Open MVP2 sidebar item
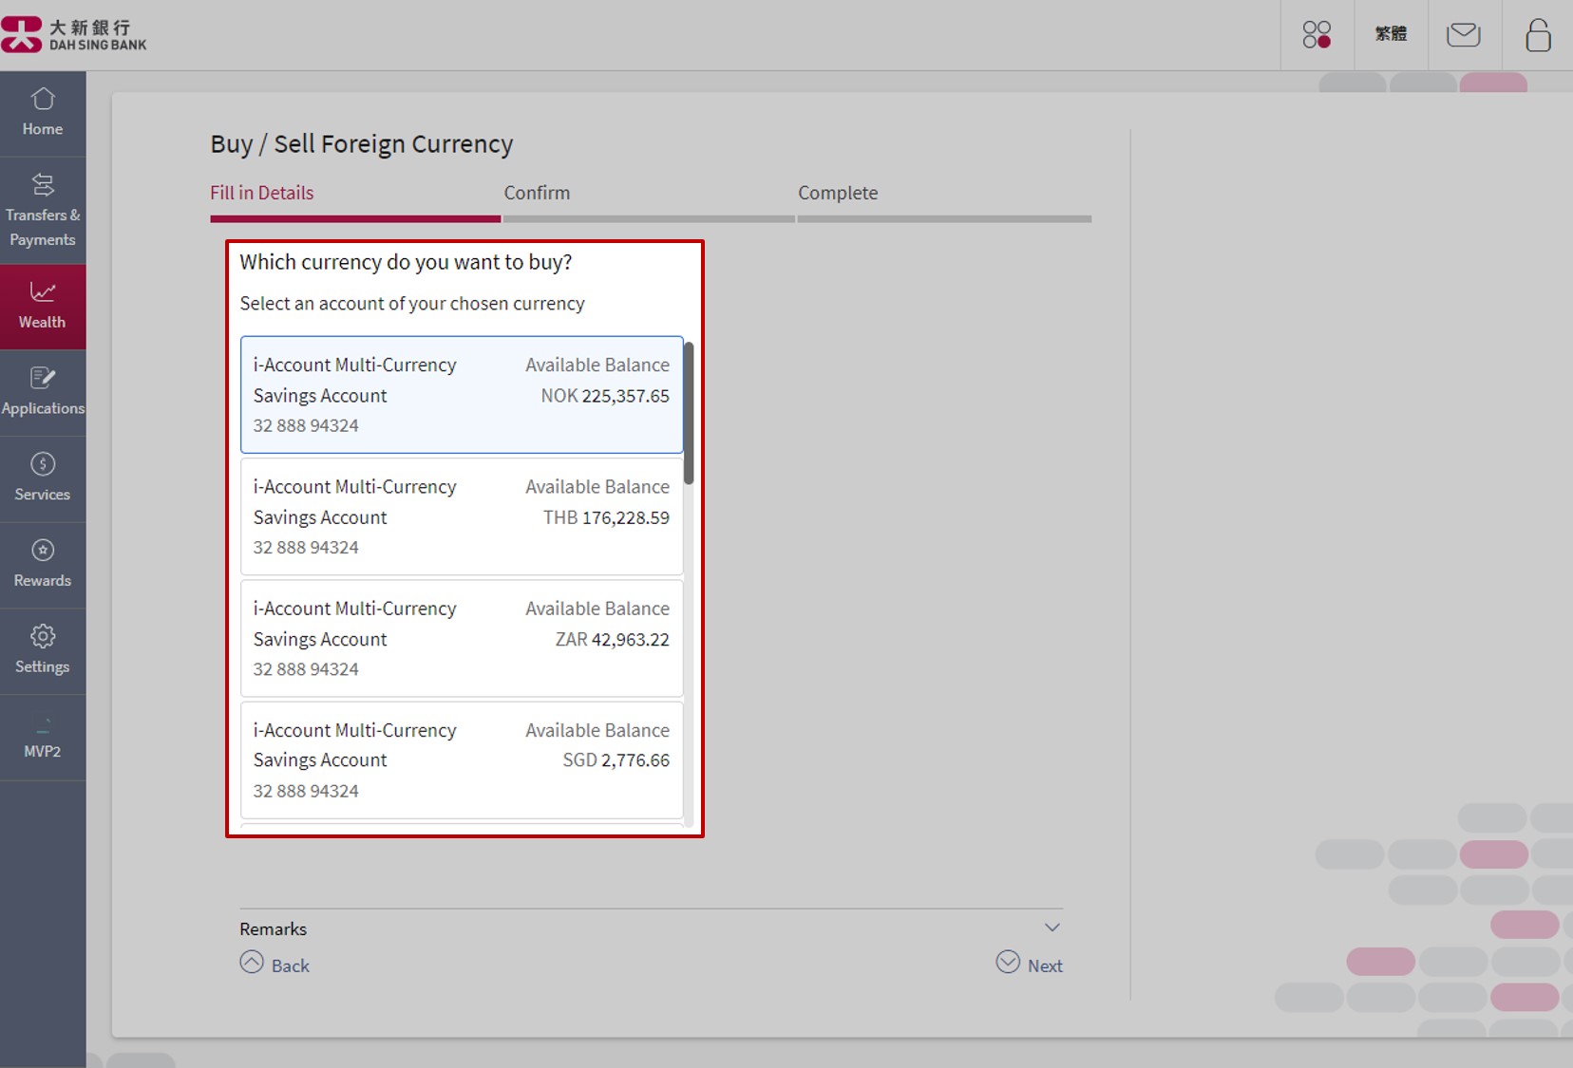The height and width of the screenshot is (1068, 1573). (43, 738)
